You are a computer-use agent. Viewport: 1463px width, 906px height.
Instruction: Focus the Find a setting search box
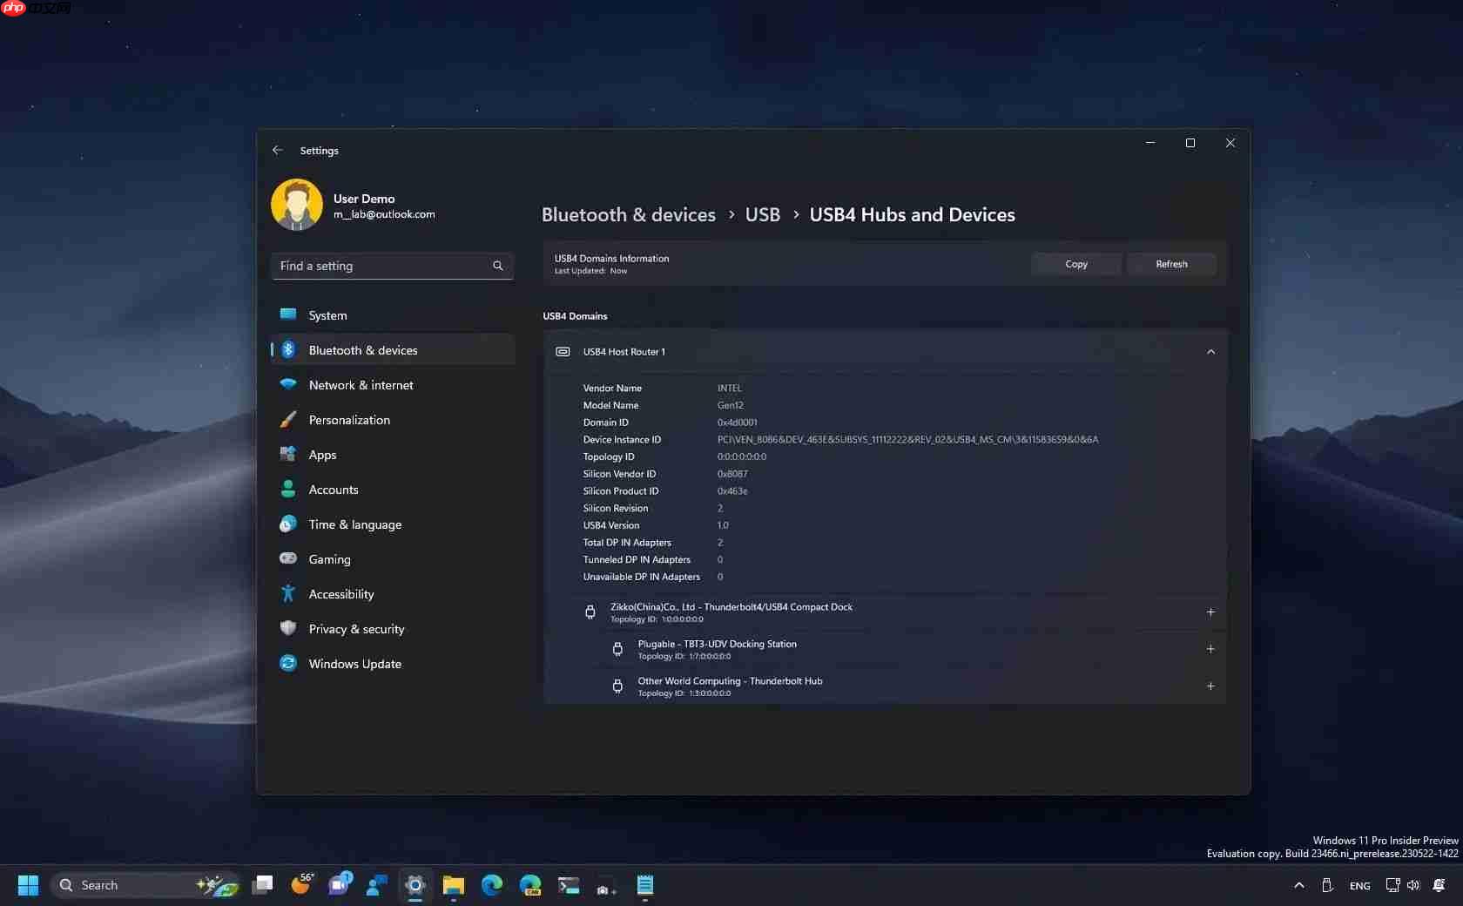(393, 266)
